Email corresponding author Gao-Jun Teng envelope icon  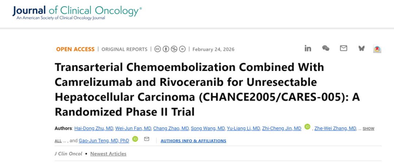click(x=147, y=139)
